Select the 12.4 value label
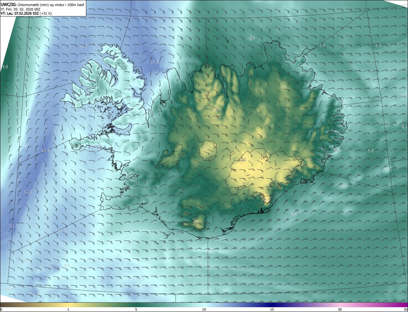The image size is (408, 312). click(x=45, y=150)
